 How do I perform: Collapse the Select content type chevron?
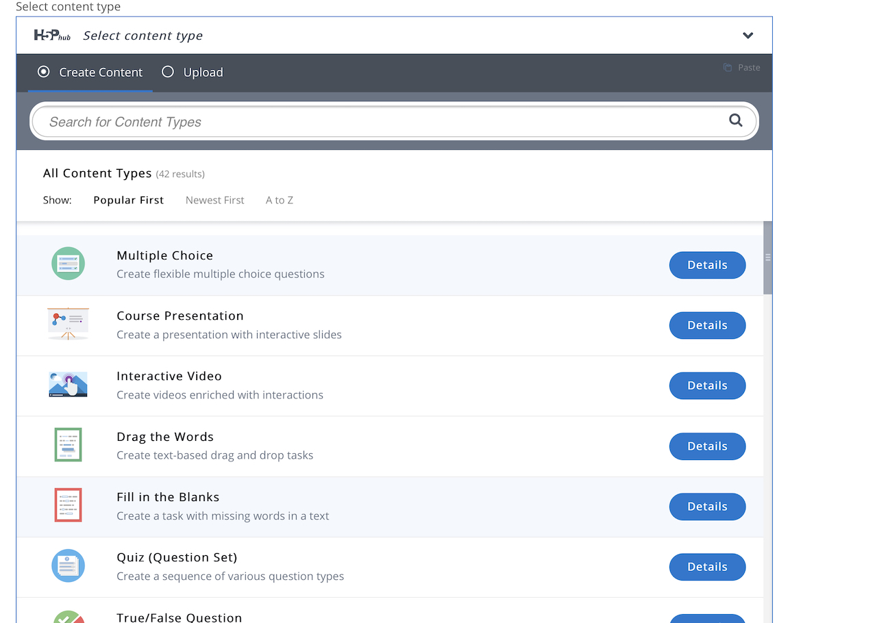click(x=748, y=36)
